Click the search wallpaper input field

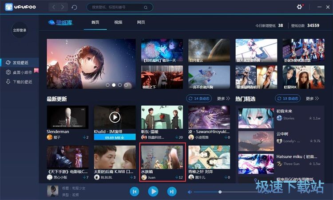tap(119, 7)
